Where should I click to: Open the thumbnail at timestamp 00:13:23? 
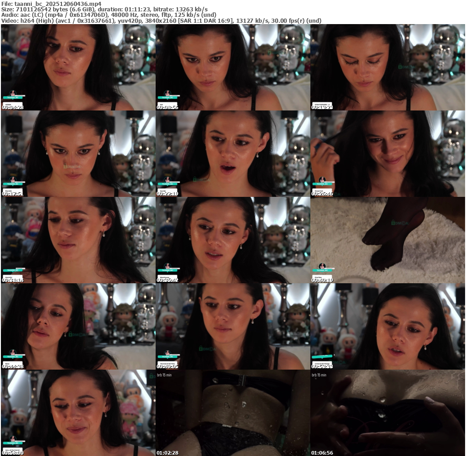point(388,67)
